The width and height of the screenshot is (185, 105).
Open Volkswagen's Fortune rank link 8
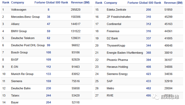click(x=48, y=10)
